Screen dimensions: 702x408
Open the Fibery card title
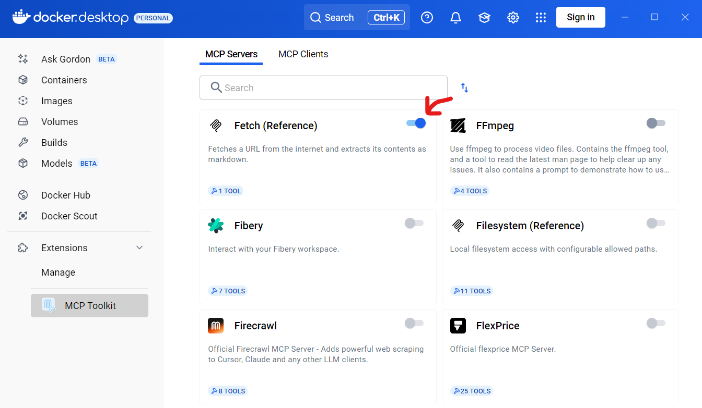249,226
